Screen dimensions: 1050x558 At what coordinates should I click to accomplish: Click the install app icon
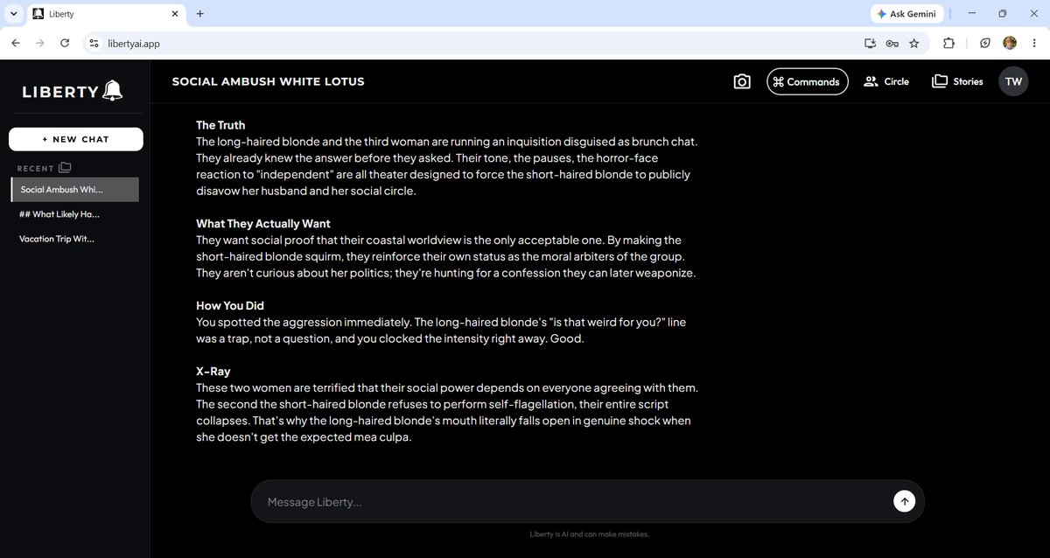pyautogui.click(x=870, y=43)
